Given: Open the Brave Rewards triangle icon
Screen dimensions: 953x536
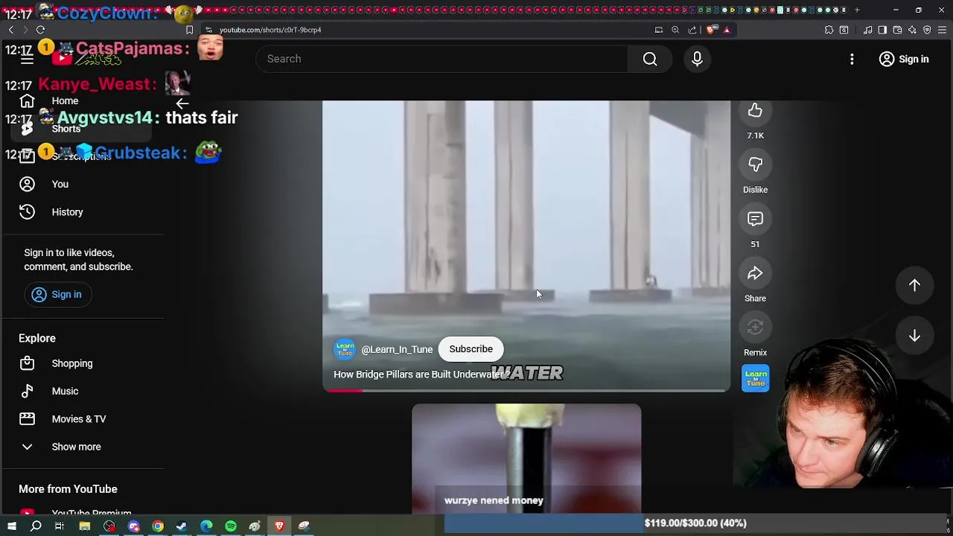Looking at the screenshot, I should [727, 30].
